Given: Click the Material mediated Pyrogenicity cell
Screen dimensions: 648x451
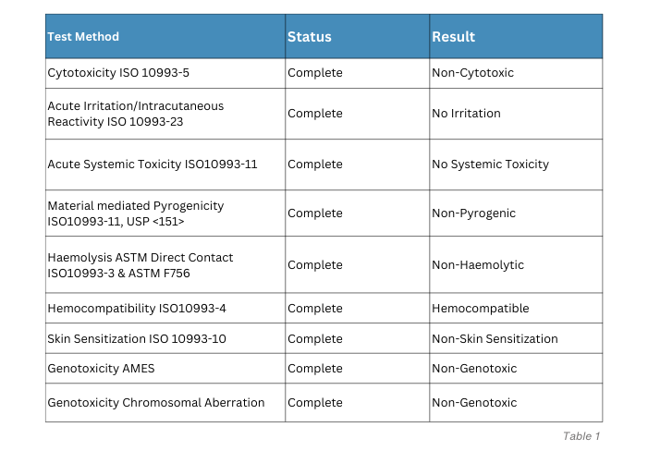Looking at the screenshot, I should point(165,213).
